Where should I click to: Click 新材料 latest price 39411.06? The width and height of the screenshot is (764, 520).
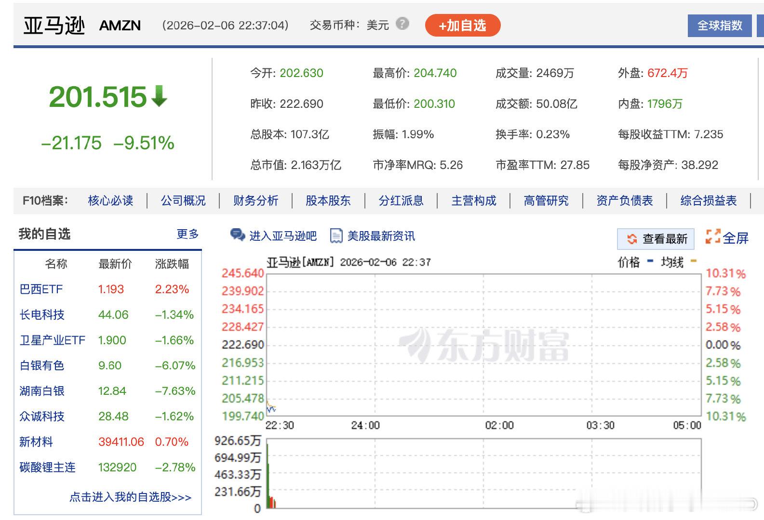pos(121,442)
